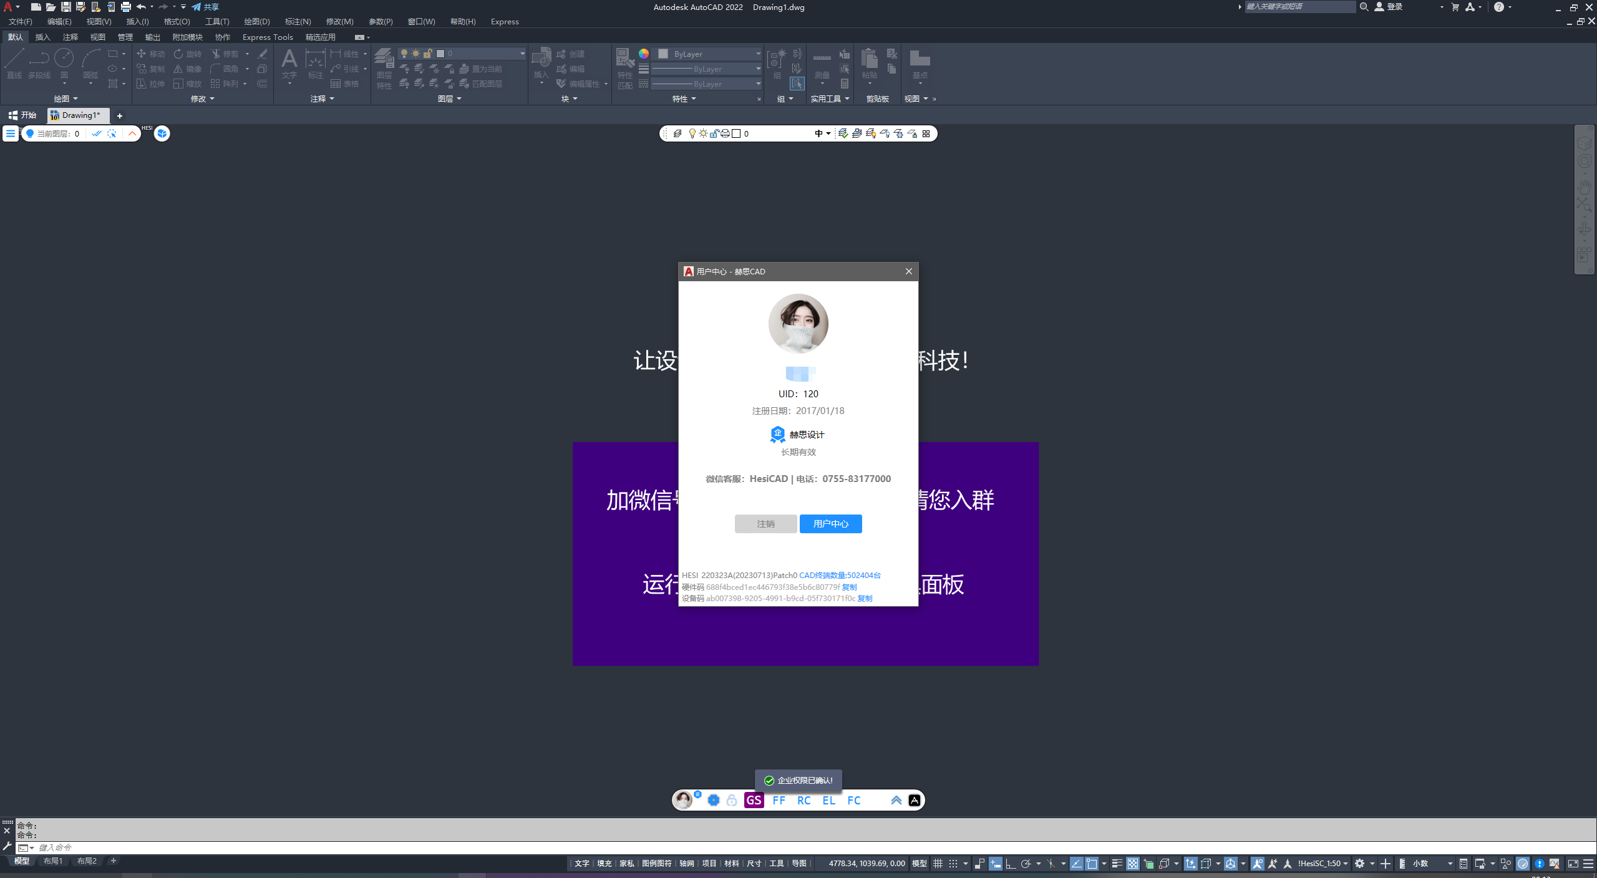This screenshot has width=1597, height=878.
Task: Click the user avatar in HesiCAD bar
Action: pos(684,800)
